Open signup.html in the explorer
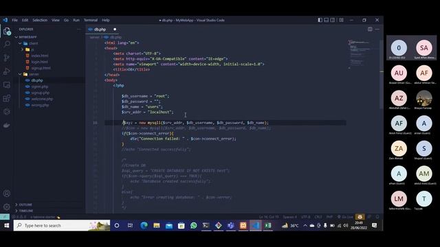The height and width of the screenshot is (247, 440). 41,68
